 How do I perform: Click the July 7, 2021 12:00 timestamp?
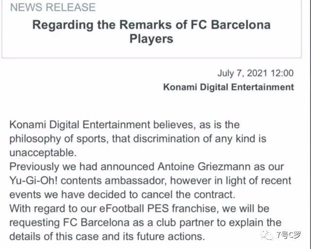256,74
